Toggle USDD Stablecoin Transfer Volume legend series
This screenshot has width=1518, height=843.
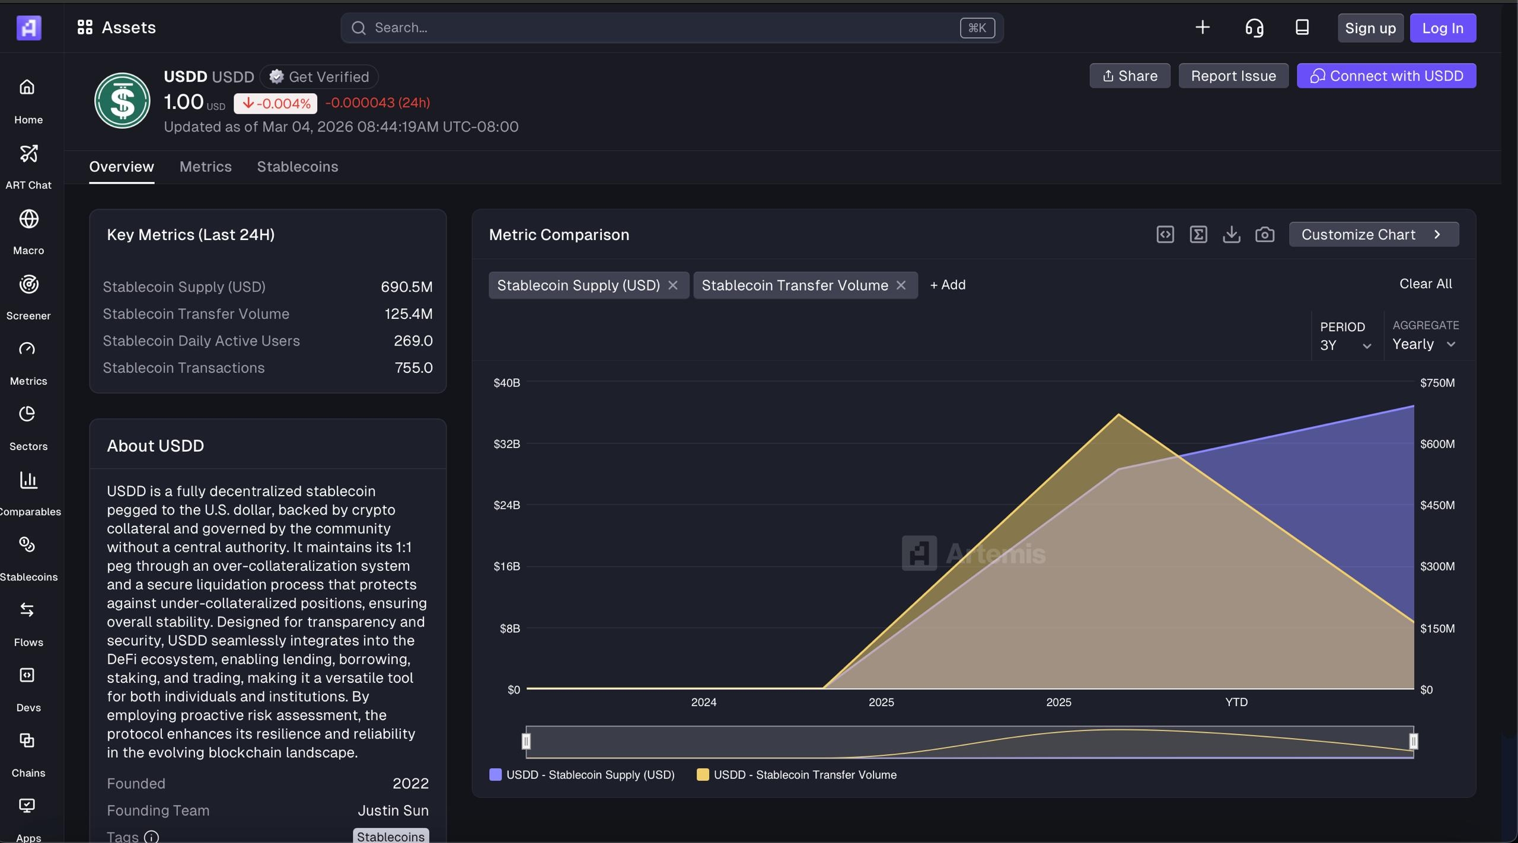[796, 775]
